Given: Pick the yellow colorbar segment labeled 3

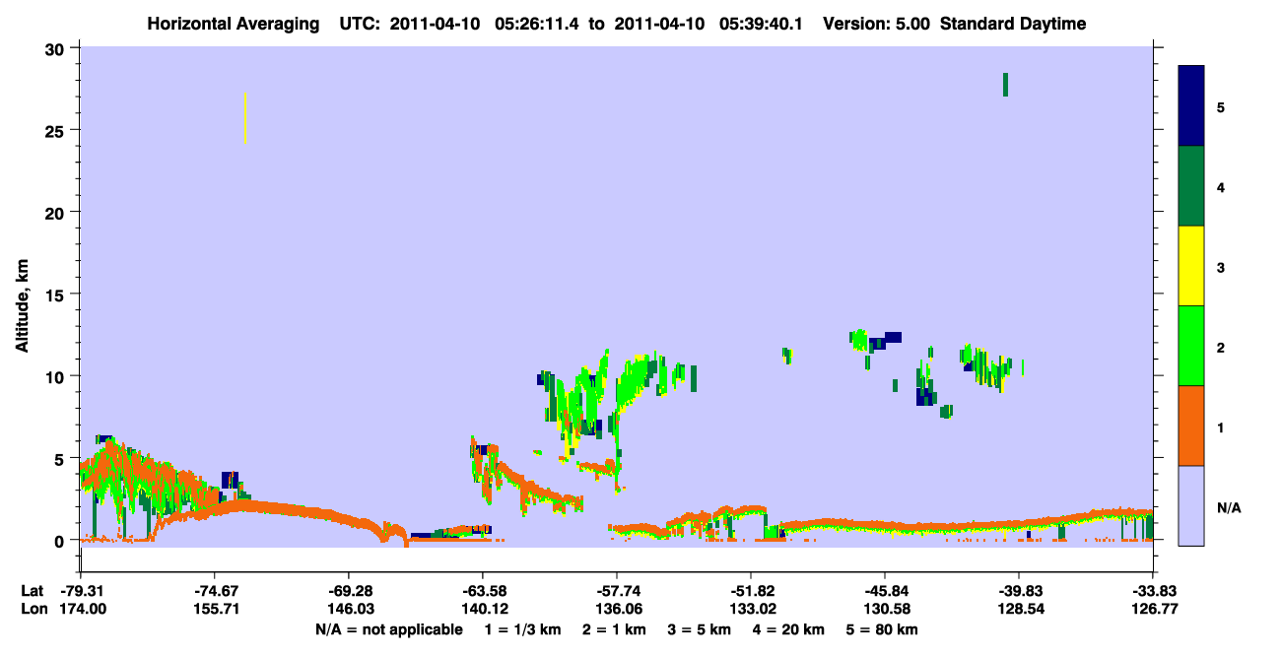Looking at the screenshot, I should coord(1191,266).
